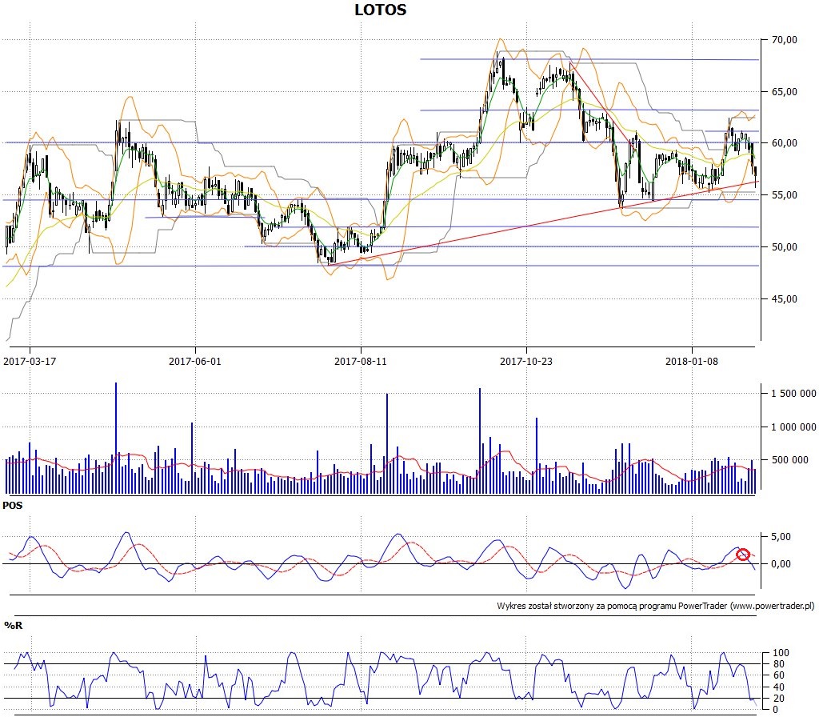819x717 pixels.
Task: Click the POS indicator heading
Action: (x=13, y=506)
